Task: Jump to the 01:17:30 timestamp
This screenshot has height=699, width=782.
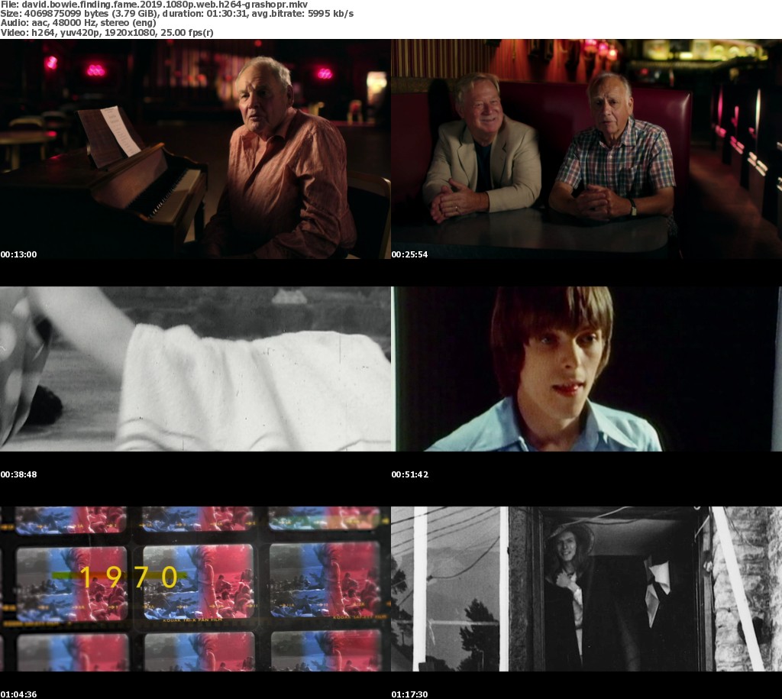Action: (x=409, y=694)
